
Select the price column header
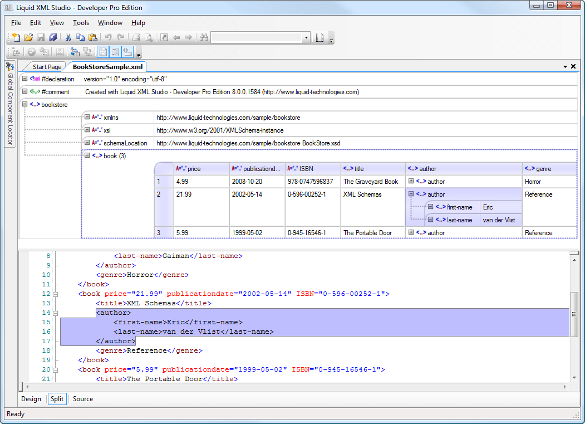click(202, 168)
